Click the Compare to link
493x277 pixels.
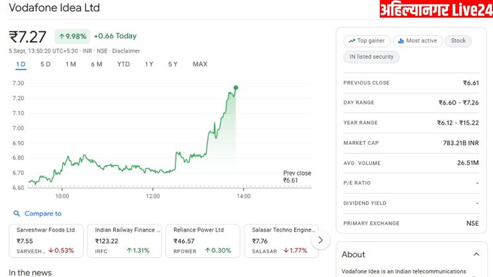[43, 214]
